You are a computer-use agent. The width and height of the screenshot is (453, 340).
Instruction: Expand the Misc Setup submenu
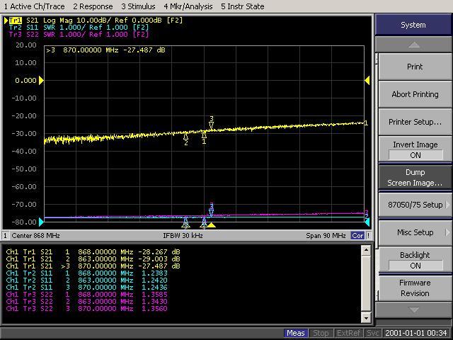pyautogui.click(x=415, y=232)
